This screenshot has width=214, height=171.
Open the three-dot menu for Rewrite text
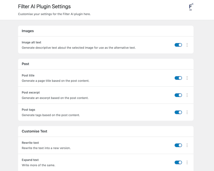(x=187, y=145)
